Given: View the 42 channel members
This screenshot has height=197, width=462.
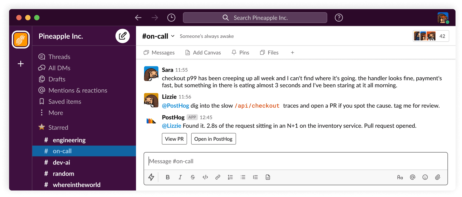Looking at the screenshot, I should point(431,36).
